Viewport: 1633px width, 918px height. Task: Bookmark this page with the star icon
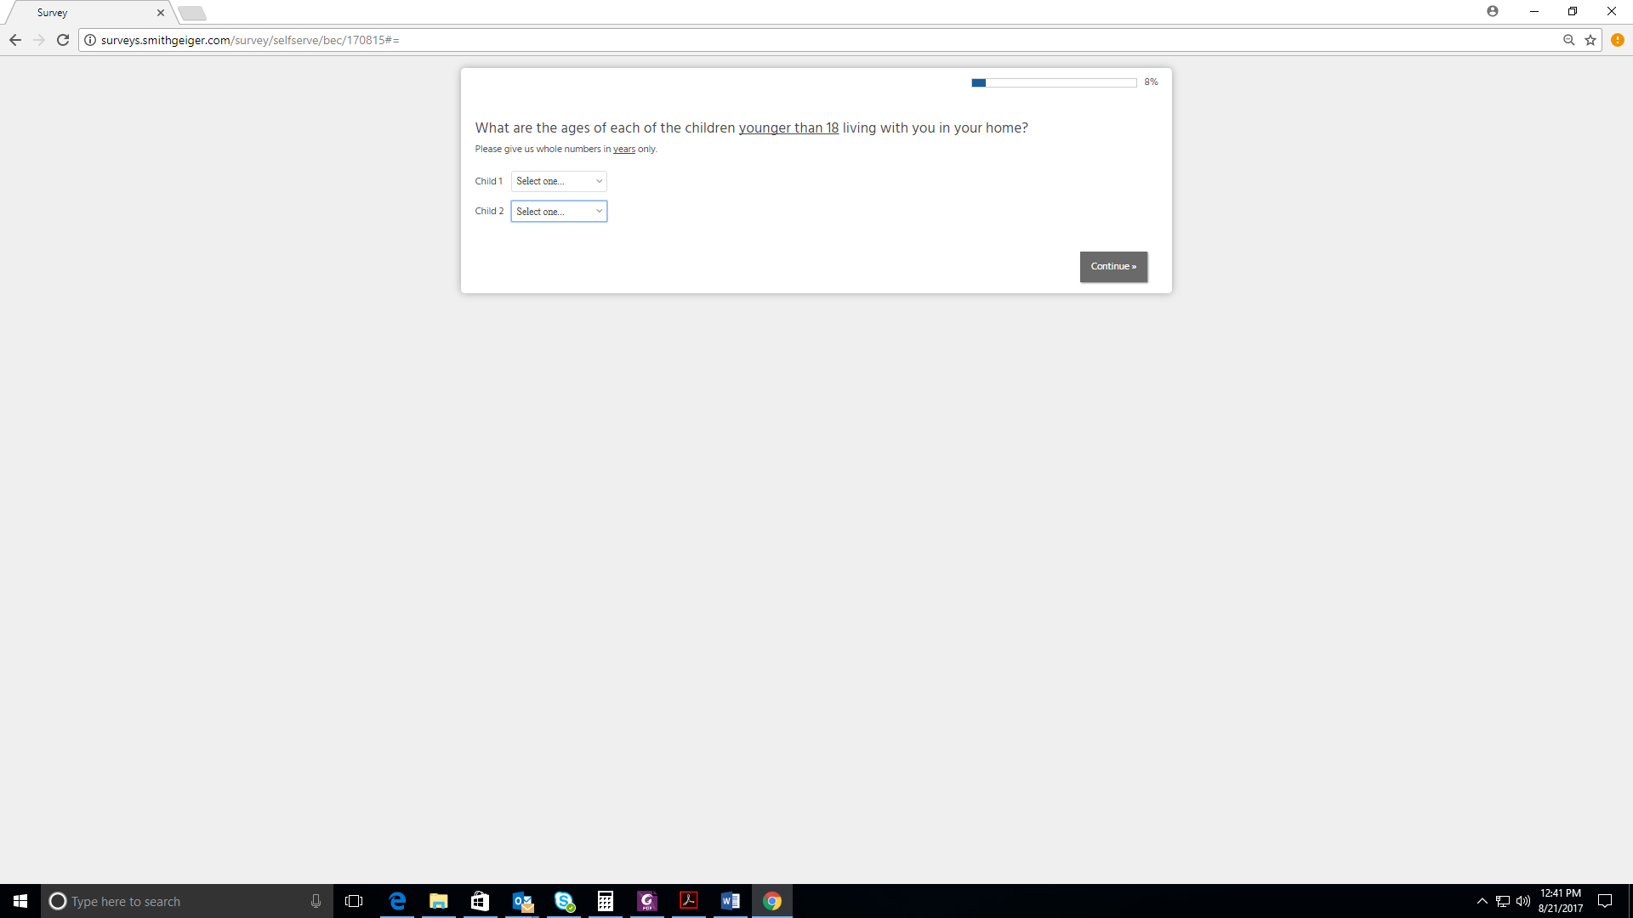1590,40
